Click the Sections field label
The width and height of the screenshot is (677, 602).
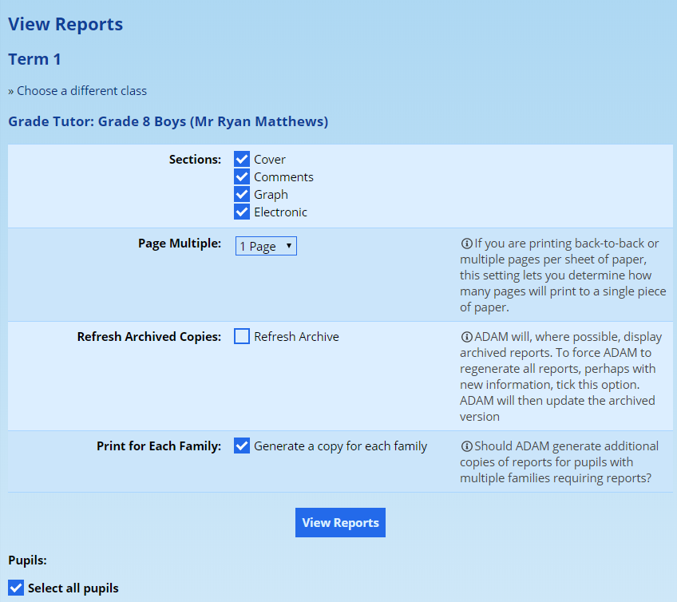tap(195, 160)
